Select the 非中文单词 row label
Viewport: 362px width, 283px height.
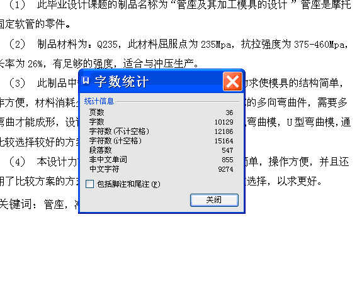[108, 160]
